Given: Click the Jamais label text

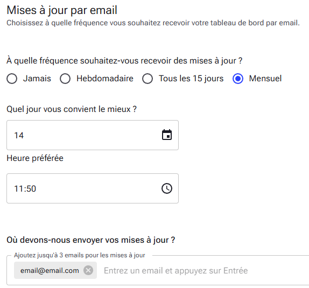Looking at the screenshot, I should pyautogui.click(x=37, y=79).
